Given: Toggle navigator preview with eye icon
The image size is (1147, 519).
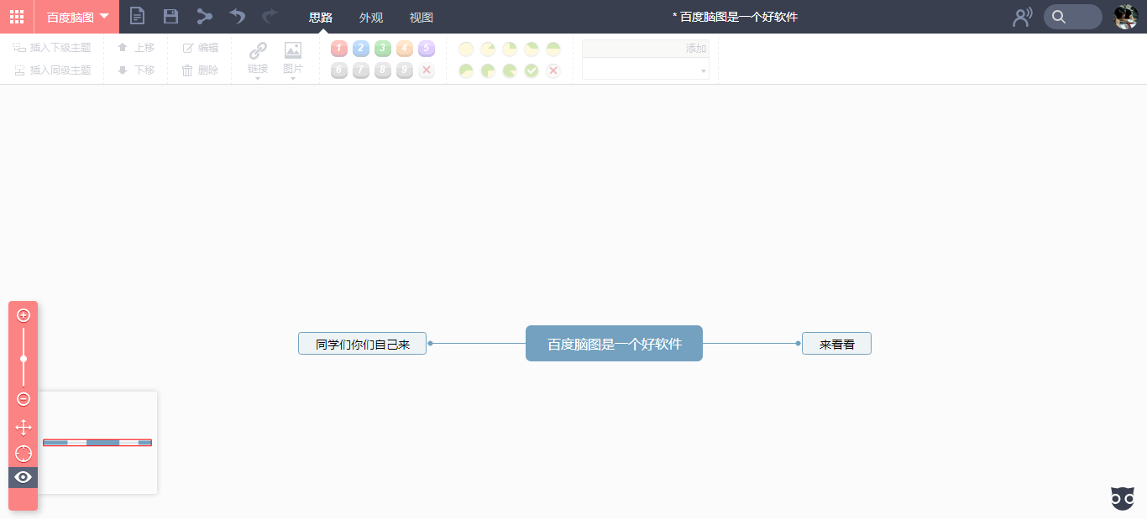Looking at the screenshot, I should pyautogui.click(x=24, y=477).
